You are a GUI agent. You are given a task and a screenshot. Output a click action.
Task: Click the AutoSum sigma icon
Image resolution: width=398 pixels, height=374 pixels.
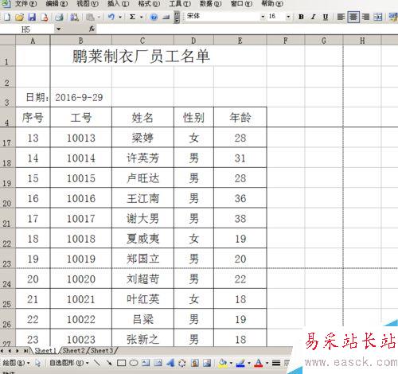(132, 17)
